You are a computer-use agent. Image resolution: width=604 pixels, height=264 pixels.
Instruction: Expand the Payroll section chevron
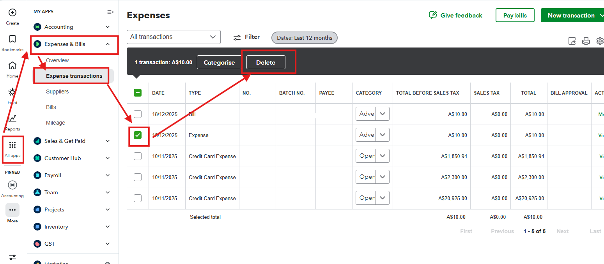[x=108, y=175]
